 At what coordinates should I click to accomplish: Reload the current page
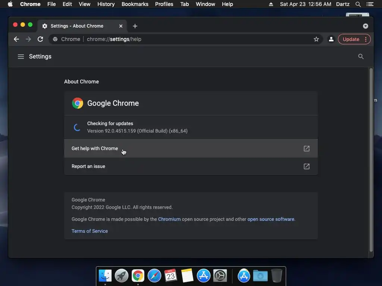pyautogui.click(x=40, y=39)
